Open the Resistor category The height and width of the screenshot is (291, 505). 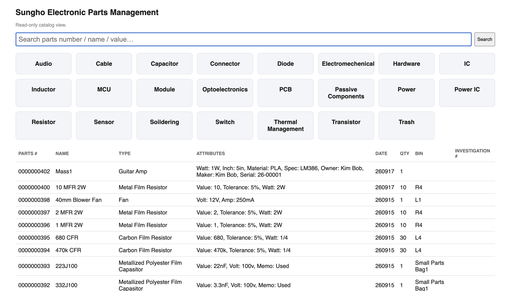[x=44, y=125]
